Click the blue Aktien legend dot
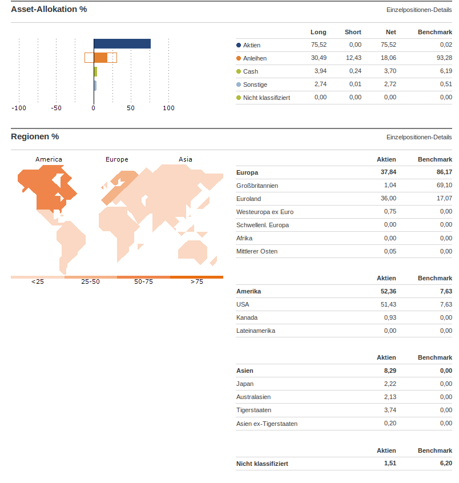 click(239, 45)
